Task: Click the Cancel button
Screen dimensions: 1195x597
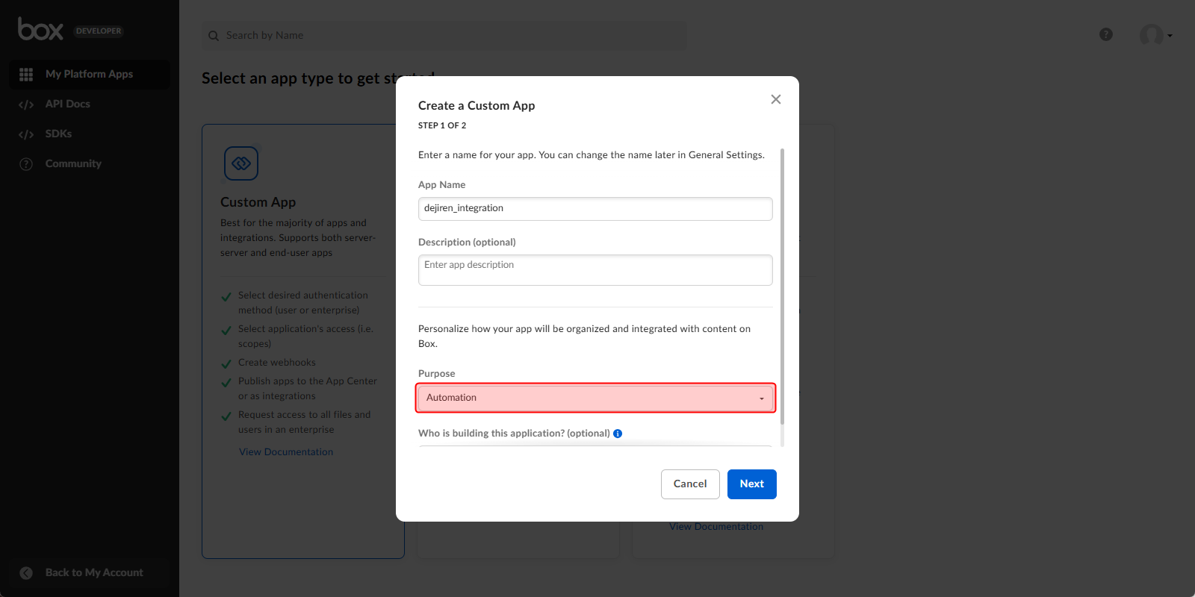Action: (690, 484)
